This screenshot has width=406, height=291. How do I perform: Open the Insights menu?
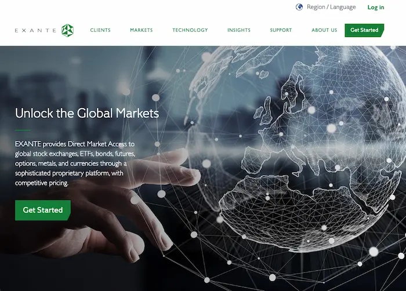pyautogui.click(x=239, y=30)
